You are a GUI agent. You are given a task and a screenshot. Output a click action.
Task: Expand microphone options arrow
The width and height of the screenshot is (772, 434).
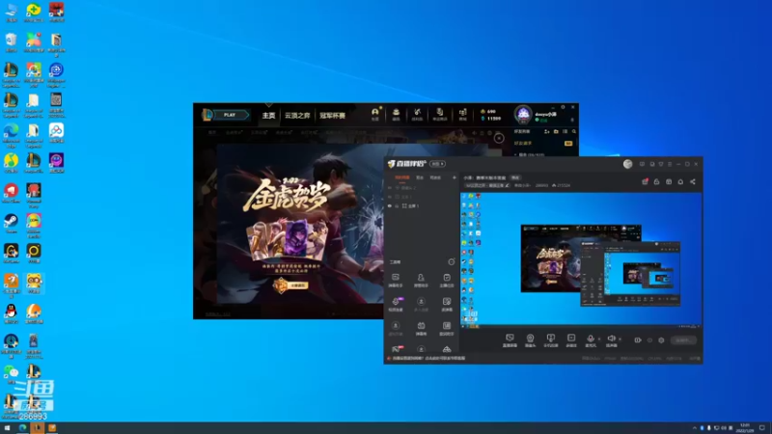click(599, 339)
